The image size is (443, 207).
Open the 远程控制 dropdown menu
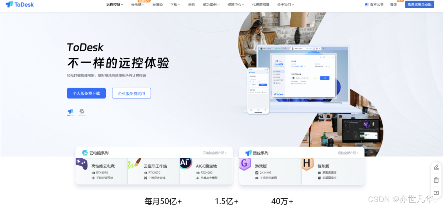point(115,5)
